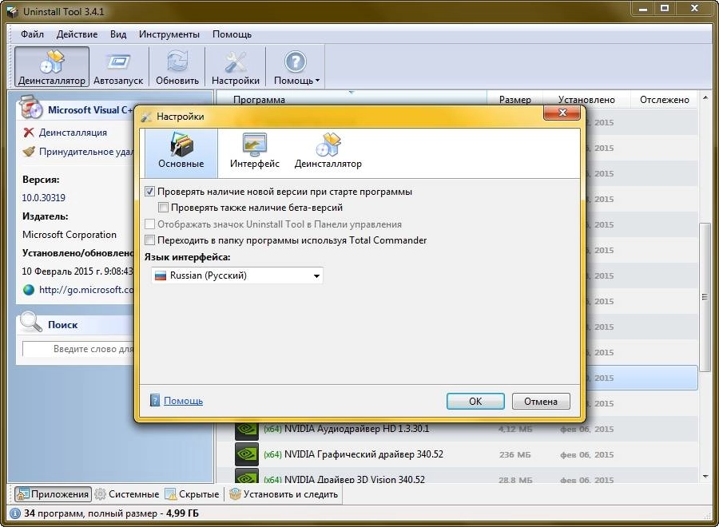Switch to the Деинсталлятор settings tab
This screenshot has width=719, height=527.
[328, 151]
